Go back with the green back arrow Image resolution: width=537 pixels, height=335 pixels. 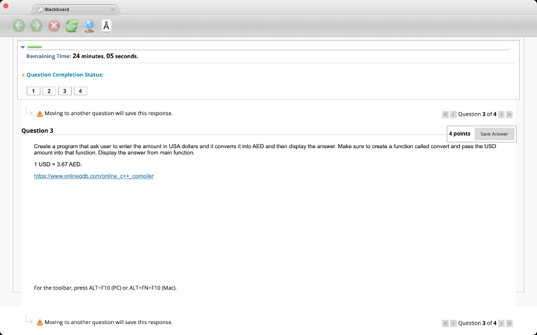point(19,26)
